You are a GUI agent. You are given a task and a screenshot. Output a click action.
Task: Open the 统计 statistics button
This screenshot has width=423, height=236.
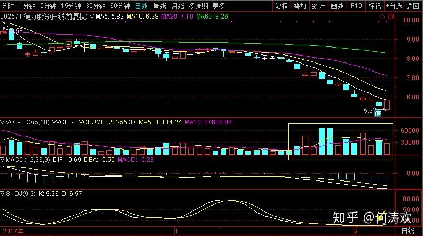318,6
